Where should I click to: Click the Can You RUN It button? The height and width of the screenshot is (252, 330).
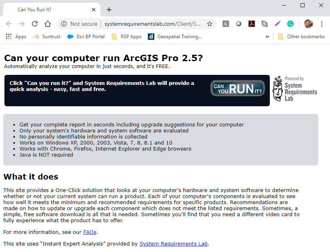[x=238, y=88]
